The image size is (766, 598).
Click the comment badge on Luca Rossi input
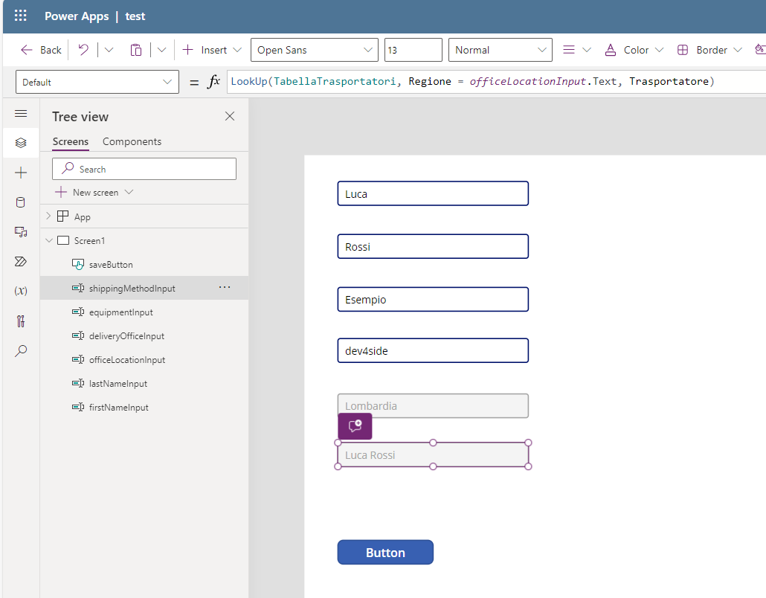point(355,426)
